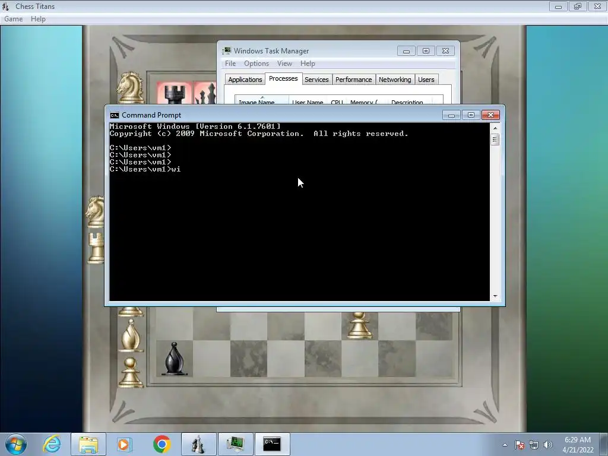Switch to the Applications tab

tap(245, 80)
